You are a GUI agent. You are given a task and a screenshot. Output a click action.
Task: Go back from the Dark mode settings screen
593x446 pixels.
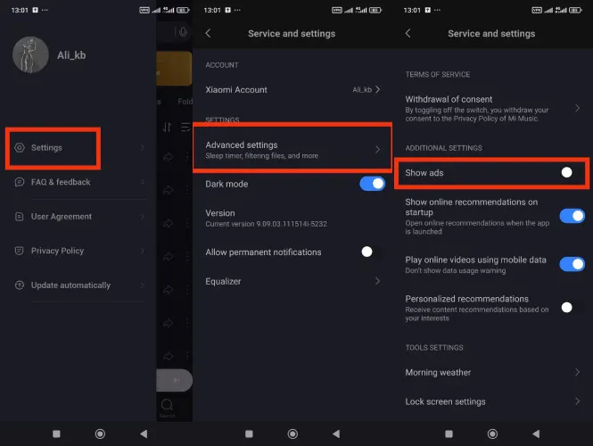click(208, 34)
